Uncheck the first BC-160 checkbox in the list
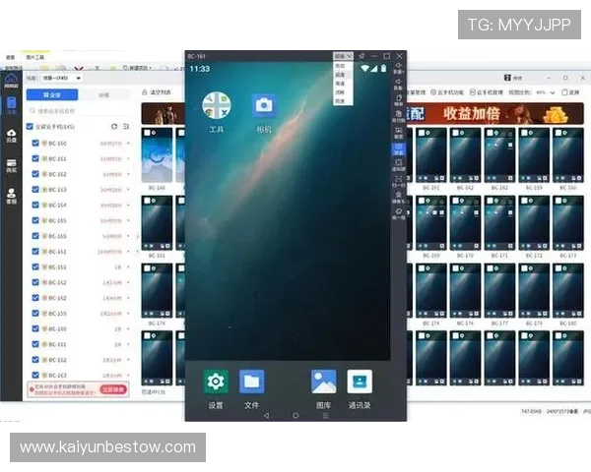The width and height of the screenshot is (591, 472). (x=35, y=143)
